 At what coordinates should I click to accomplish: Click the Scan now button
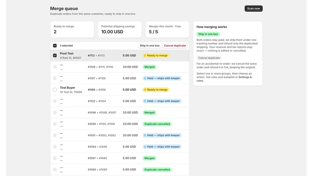pyautogui.click(x=254, y=8)
